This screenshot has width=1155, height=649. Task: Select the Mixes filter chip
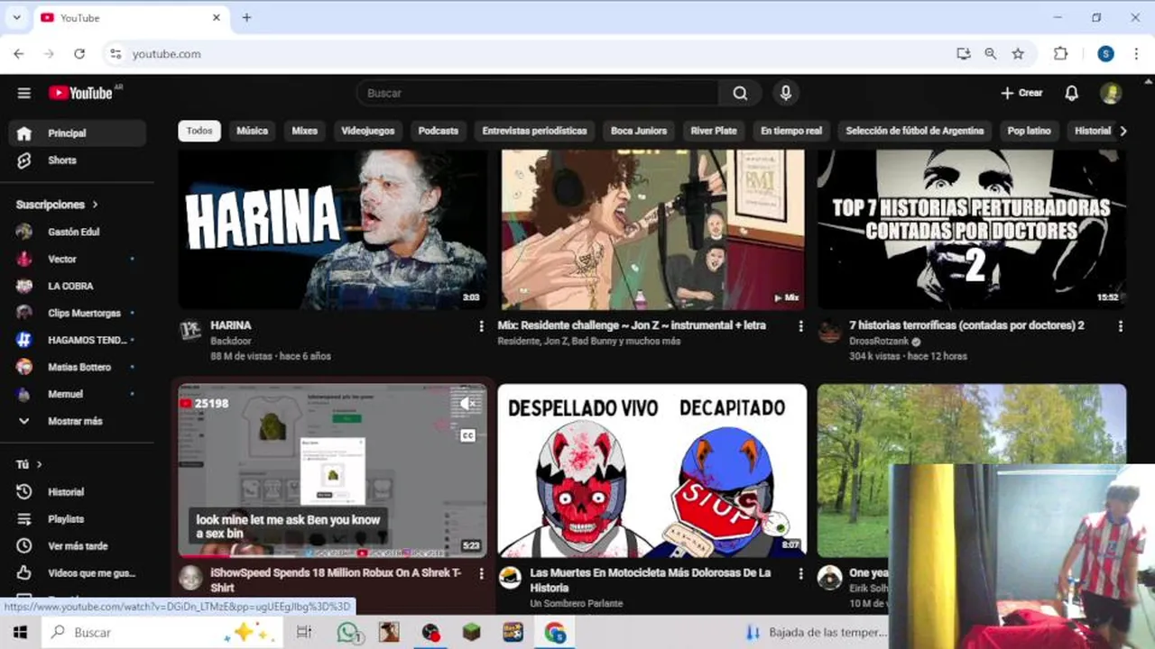coord(305,131)
